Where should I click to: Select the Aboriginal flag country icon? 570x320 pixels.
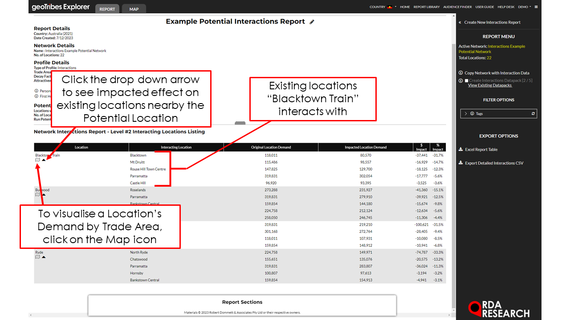pos(390,7)
